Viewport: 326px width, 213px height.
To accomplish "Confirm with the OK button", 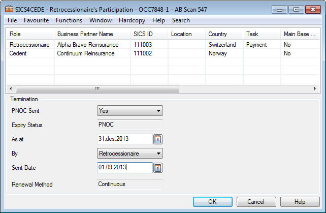I will point(213,202).
